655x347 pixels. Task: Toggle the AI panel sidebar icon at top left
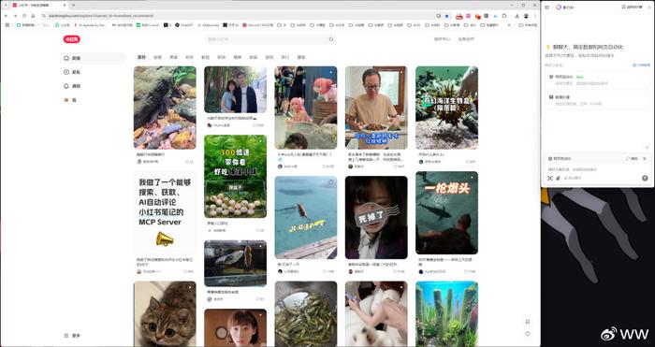[547, 7]
